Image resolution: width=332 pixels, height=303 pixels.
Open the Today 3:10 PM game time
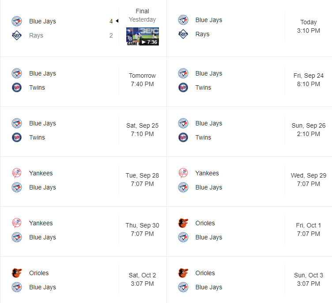pos(309,27)
